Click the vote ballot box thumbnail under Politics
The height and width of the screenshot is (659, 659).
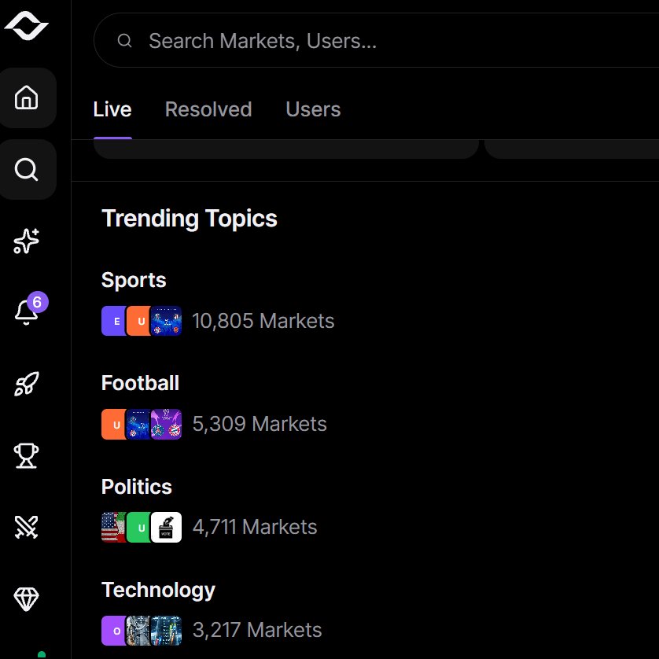click(167, 527)
